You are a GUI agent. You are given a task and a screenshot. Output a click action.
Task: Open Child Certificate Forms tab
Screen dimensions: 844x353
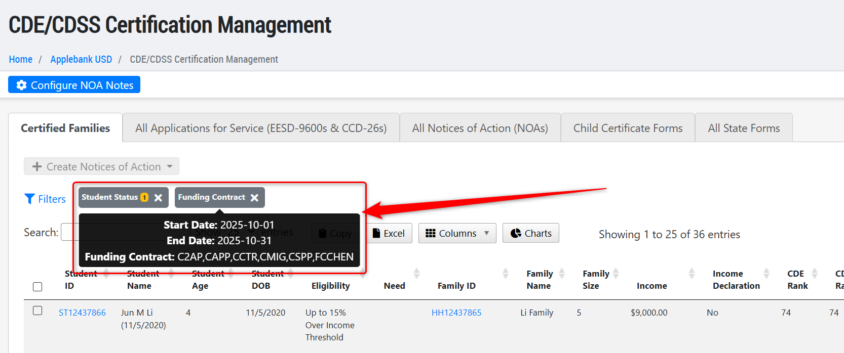(x=628, y=128)
